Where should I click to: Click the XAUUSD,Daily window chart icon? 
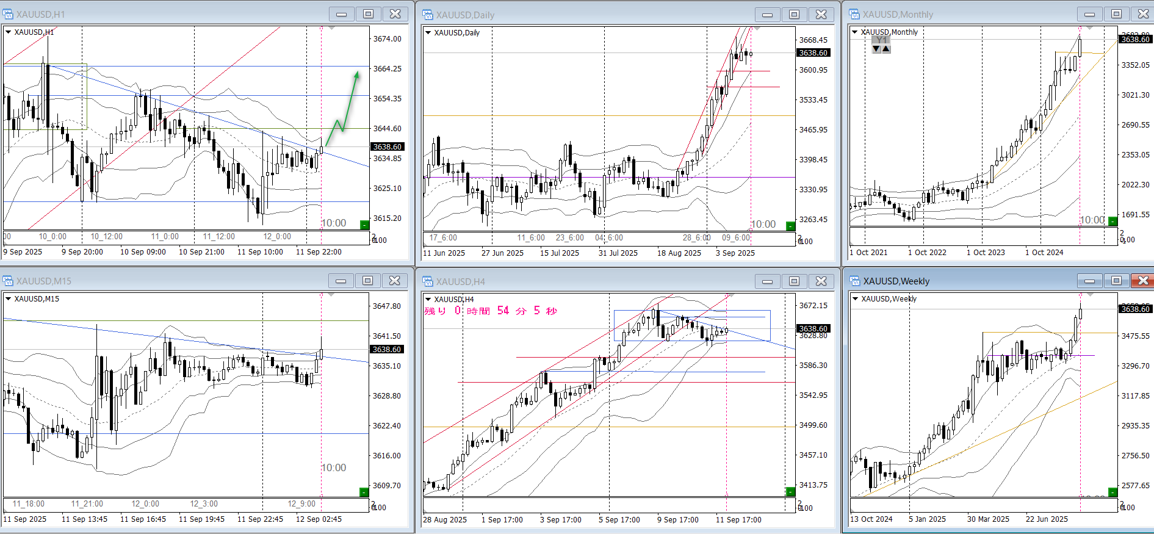click(x=428, y=15)
